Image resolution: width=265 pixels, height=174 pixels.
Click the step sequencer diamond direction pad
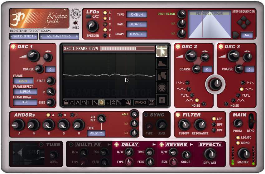(x=243, y=22)
